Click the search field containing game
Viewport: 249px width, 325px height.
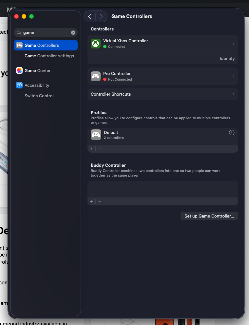[x=46, y=32]
